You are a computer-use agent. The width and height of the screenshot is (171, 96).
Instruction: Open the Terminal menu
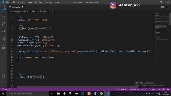point(48,2)
